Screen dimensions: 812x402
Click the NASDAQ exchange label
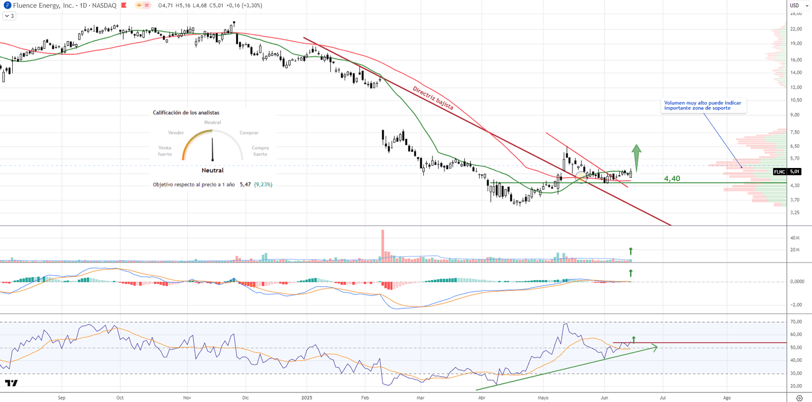coord(104,6)
